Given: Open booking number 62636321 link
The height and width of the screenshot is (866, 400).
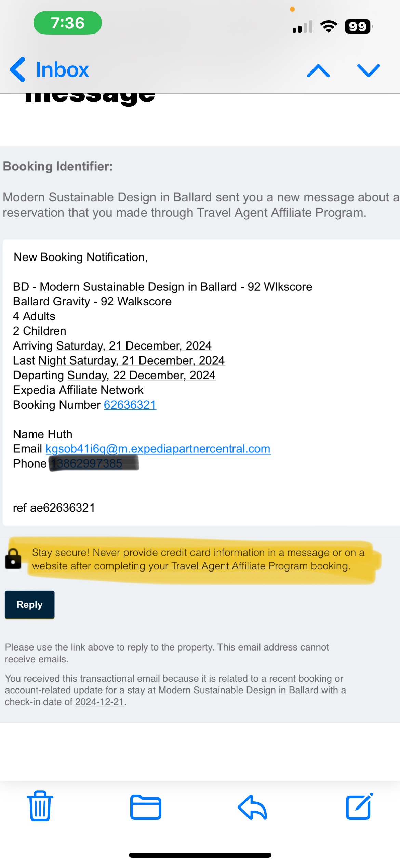Looking at the screenshot, I should tap(130, 405).
